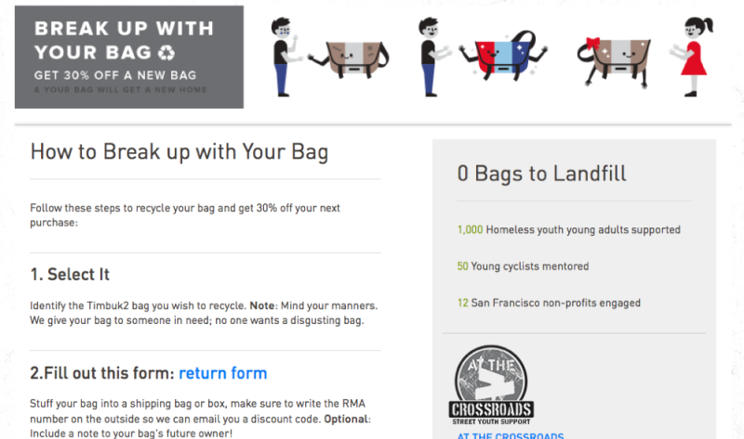The width and height of the screenshot is (744, 439).
Task: Click the brown bag with red bow
Action: pyautogui.click(x=614, y=61)
